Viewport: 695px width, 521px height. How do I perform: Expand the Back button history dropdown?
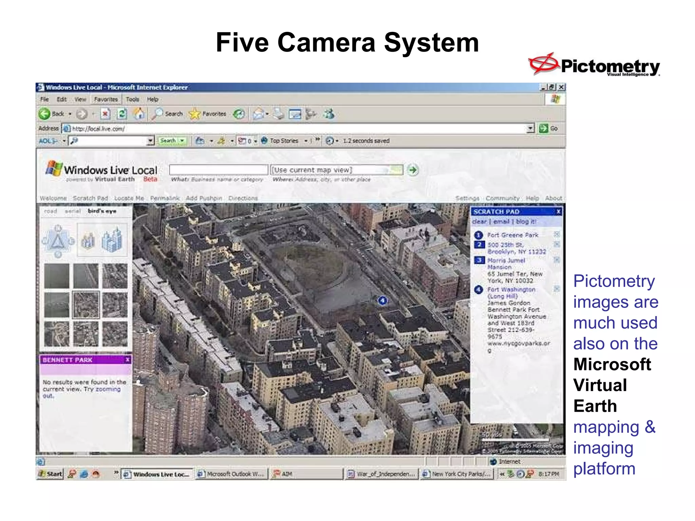click(x=70, y=114)
